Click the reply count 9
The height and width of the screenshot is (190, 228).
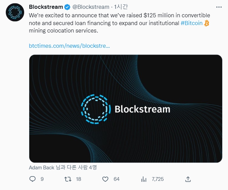42,179
